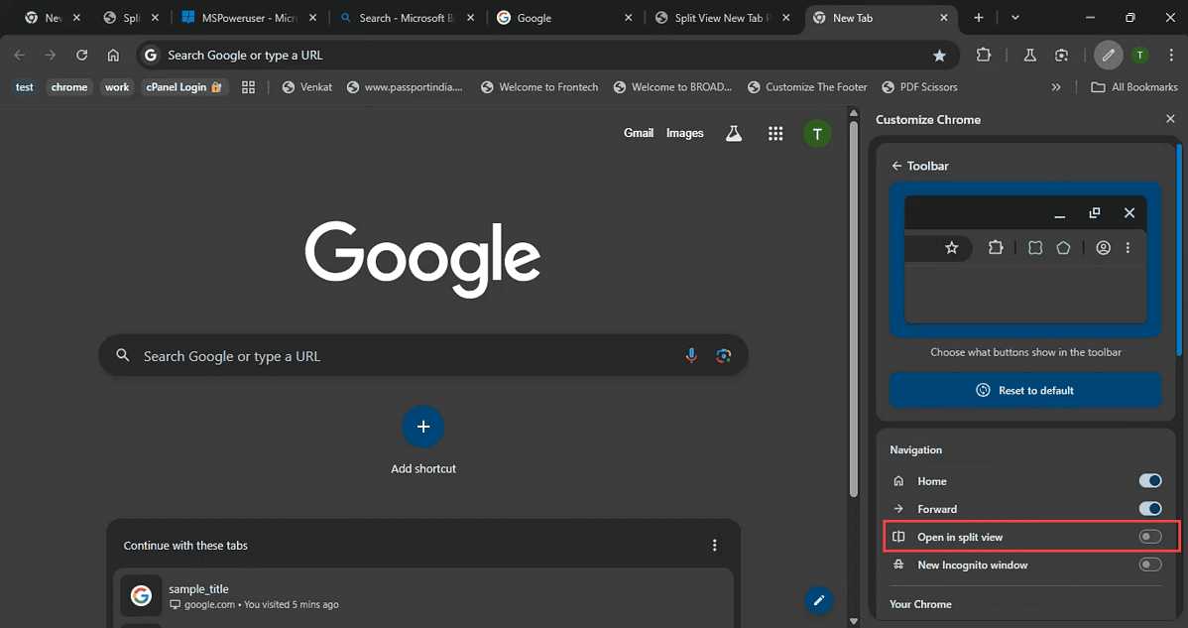Open the Extensions puzzle icon
This screenshot has height=628, width=1188.
(x=984, y=56)
